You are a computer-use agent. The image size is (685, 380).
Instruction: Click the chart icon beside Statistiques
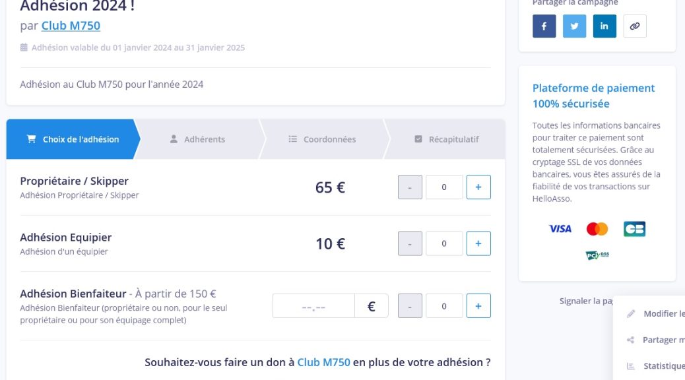click(630, 366)
